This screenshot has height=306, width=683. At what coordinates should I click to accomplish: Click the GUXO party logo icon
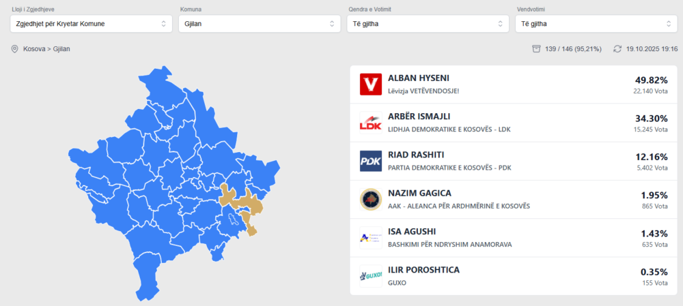point(371,276)
